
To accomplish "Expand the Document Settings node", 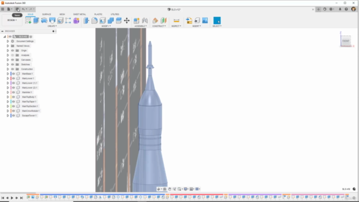I will [x=8, y=41].
